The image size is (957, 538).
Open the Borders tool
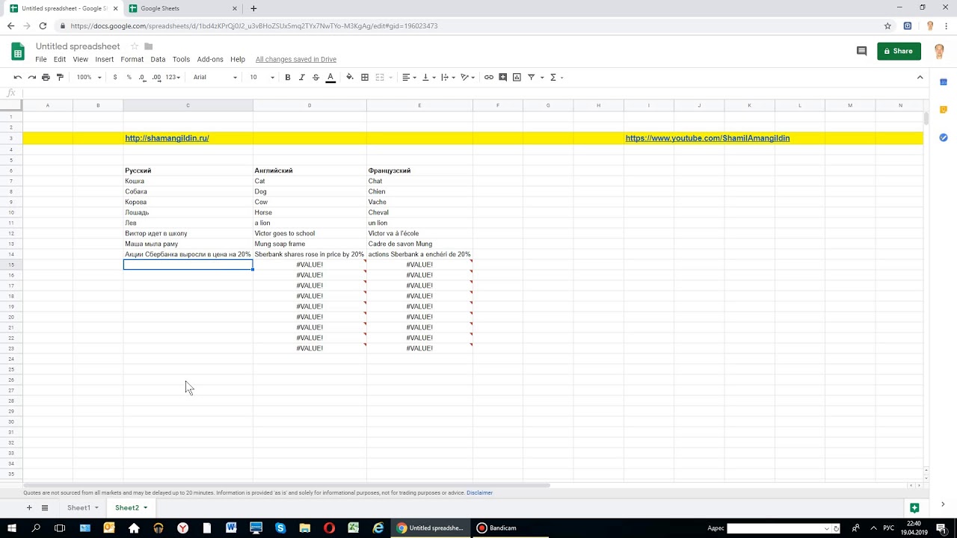pos(365,77)
